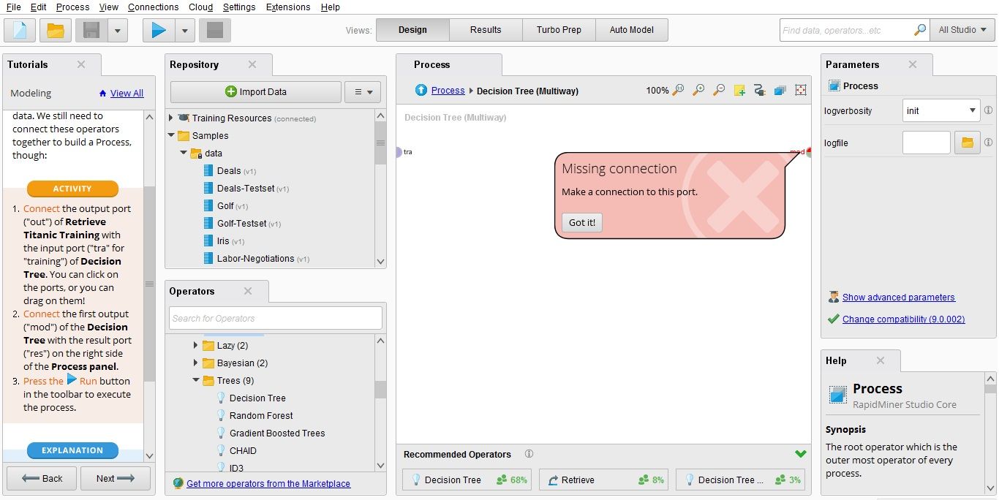Image resolution: width=999 pixels, height=500 pixels.
Task: Reset process zoom with the 100% magnifier
Action: 678,90
